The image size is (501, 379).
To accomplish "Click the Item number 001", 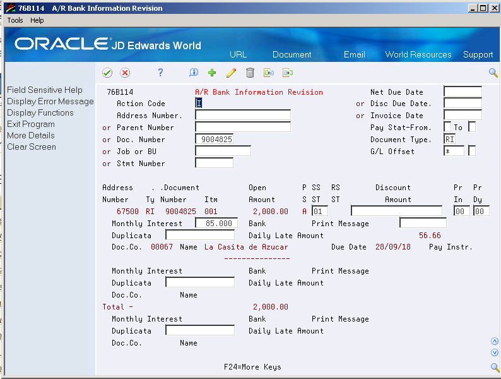I will pyautogui.click(x=211, y=212).
